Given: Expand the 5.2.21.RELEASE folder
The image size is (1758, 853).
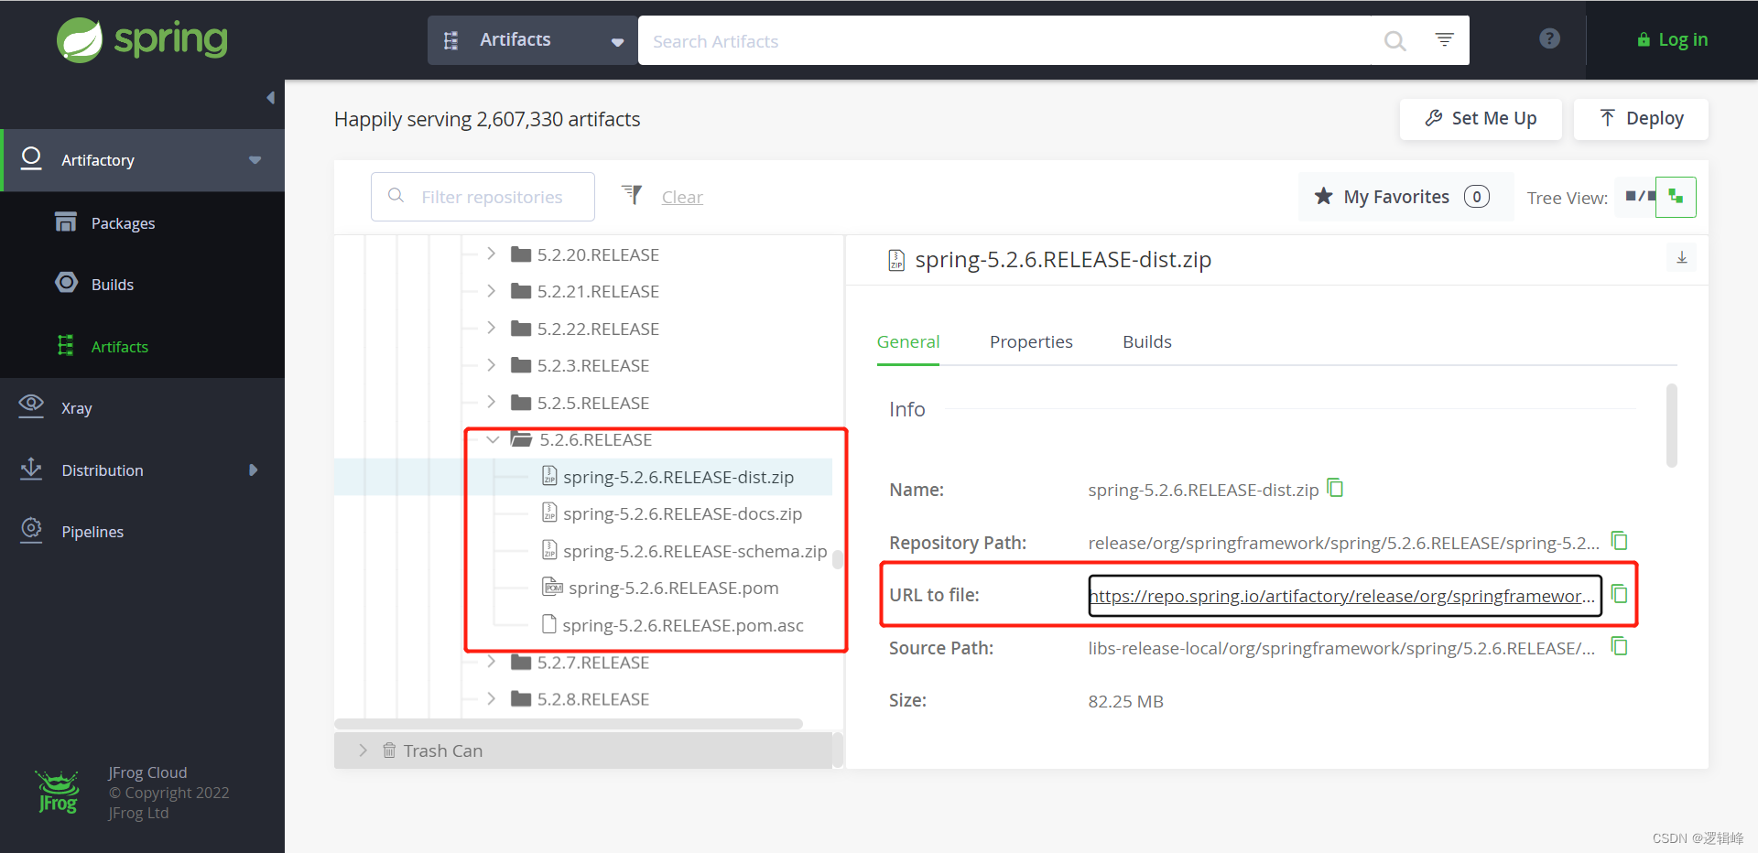Looking at the screenshot, I should point(492,291).
